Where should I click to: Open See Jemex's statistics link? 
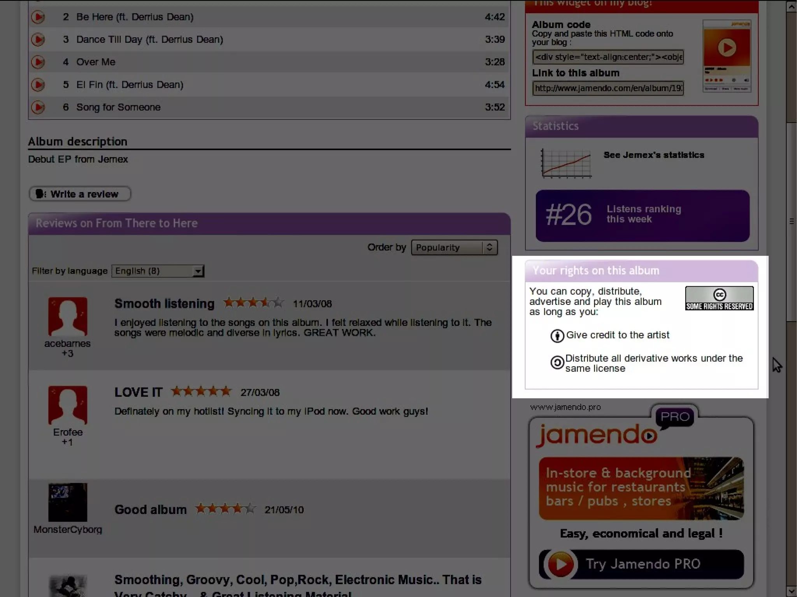[x=653, y=155]
